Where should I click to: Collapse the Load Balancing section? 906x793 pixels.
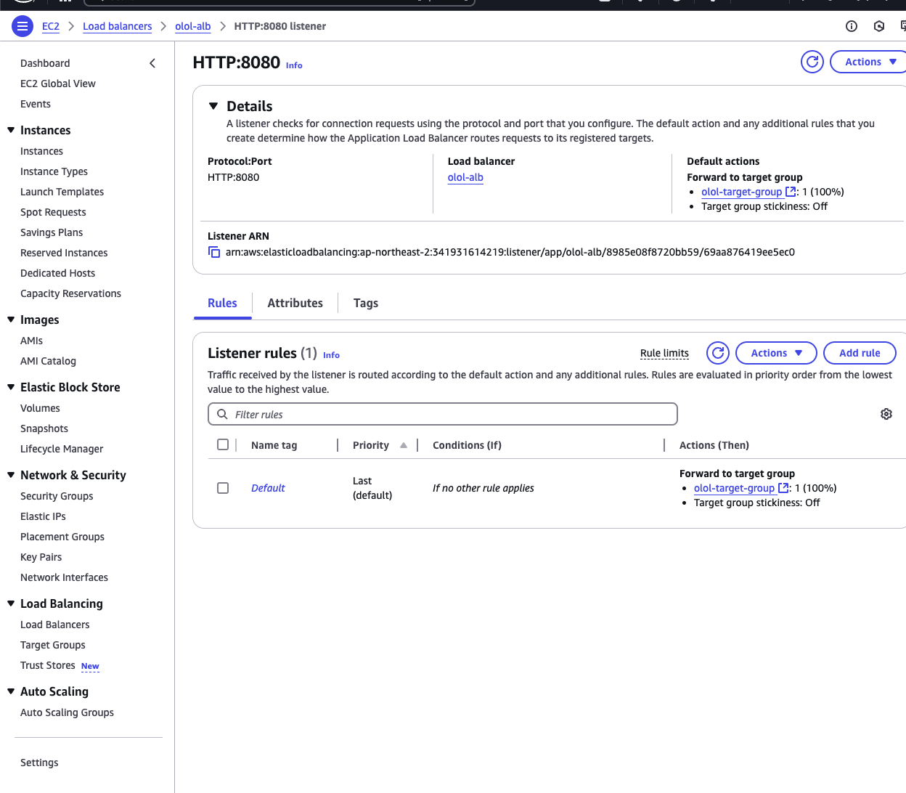click(11, 603)
